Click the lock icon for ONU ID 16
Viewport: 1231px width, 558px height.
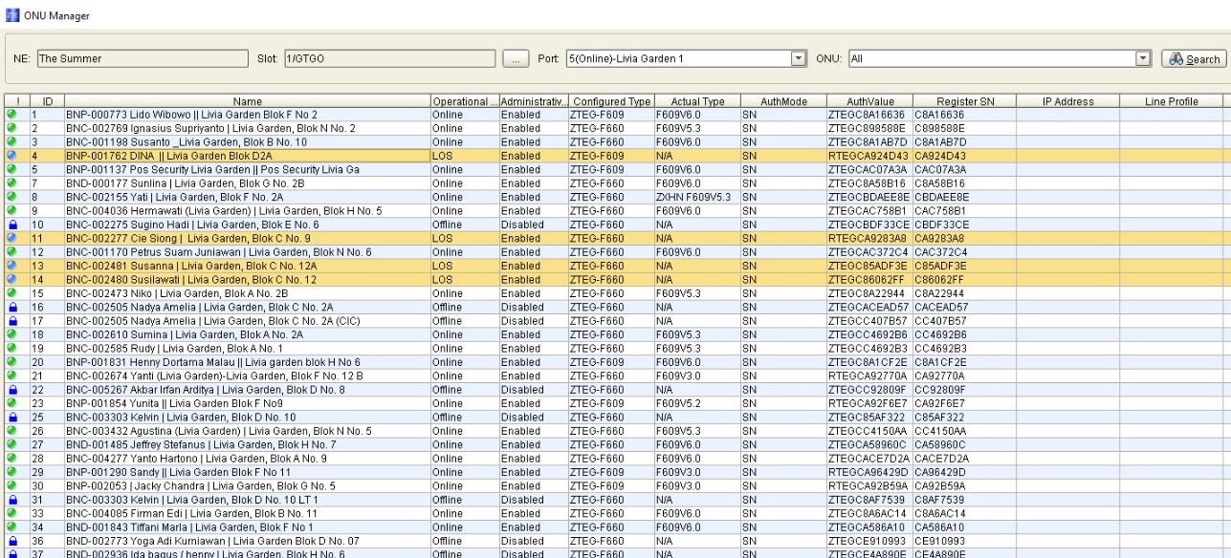tap(11, 307)
